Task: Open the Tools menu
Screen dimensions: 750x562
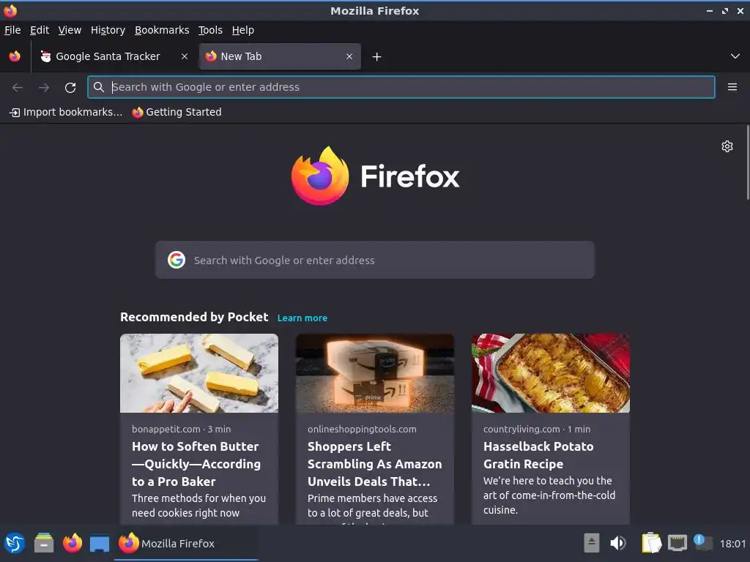Action: click(x=210, y=30)
